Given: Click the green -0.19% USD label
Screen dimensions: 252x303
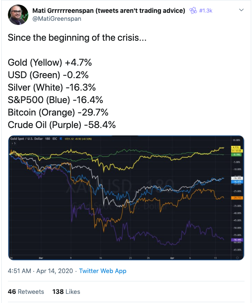Looking at the screenshot, I should 236,155.
